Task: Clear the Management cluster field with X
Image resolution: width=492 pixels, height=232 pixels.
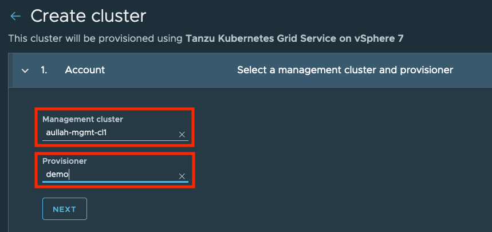Action: 182,135
